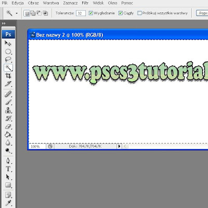Select the Path Selection tool

pos(8,177)
